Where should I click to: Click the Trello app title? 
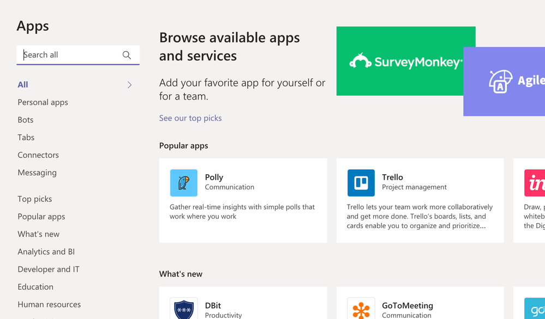tap(392, 177)
